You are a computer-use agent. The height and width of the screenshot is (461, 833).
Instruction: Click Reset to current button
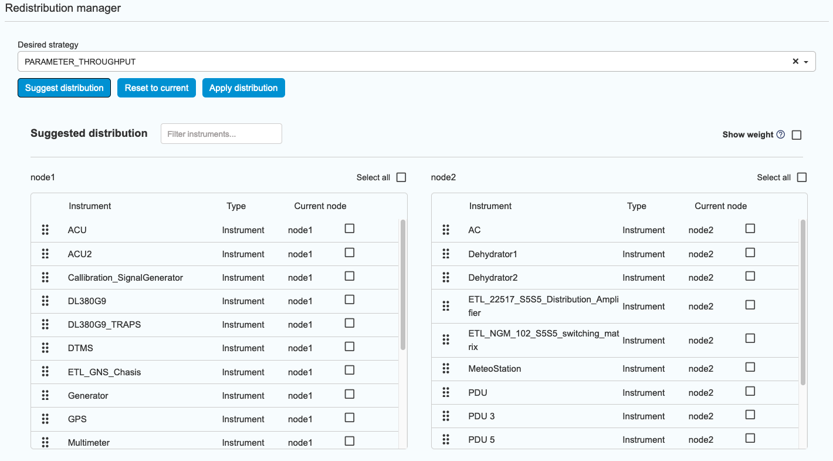coord(157,88)
